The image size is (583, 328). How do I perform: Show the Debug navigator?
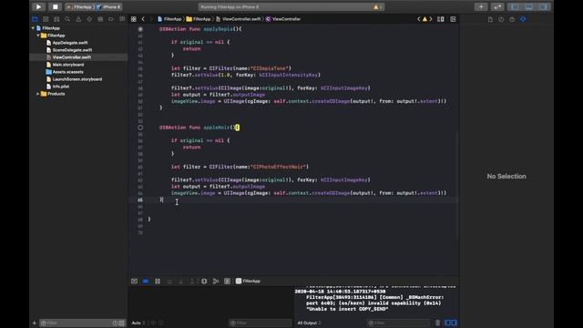(x=100, y=19)
